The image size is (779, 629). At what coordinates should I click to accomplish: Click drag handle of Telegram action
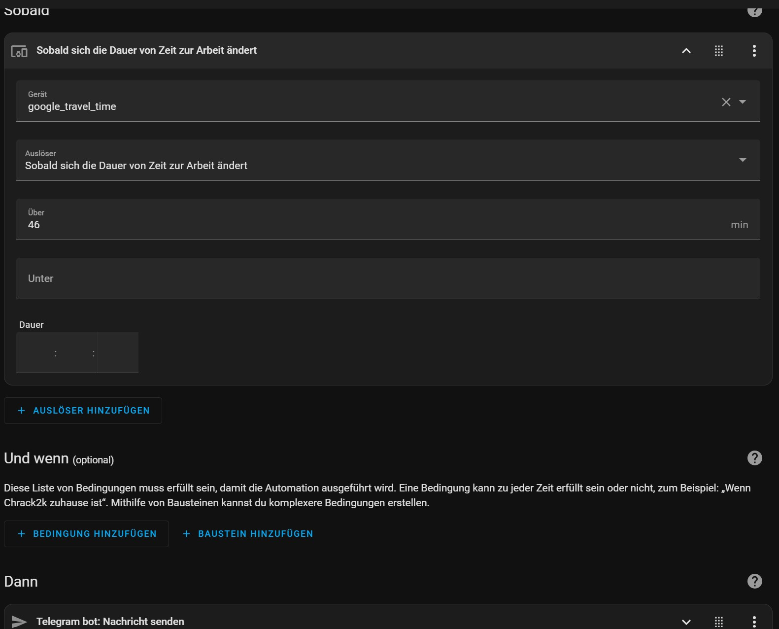(x=719, y=622)
